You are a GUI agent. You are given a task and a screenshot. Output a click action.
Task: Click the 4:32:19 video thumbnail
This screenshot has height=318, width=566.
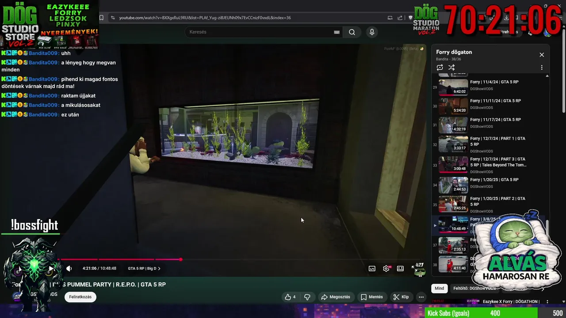tap(453, 125)
